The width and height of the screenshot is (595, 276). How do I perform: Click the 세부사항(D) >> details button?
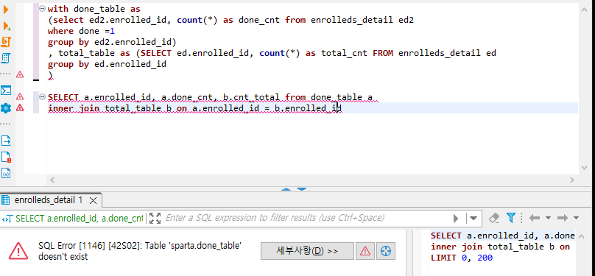pyautogui.click(x=307, y=251)
